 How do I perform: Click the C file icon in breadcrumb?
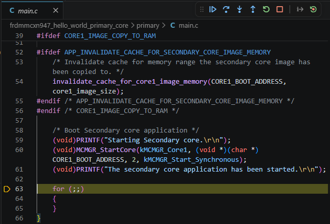point(173,25)
